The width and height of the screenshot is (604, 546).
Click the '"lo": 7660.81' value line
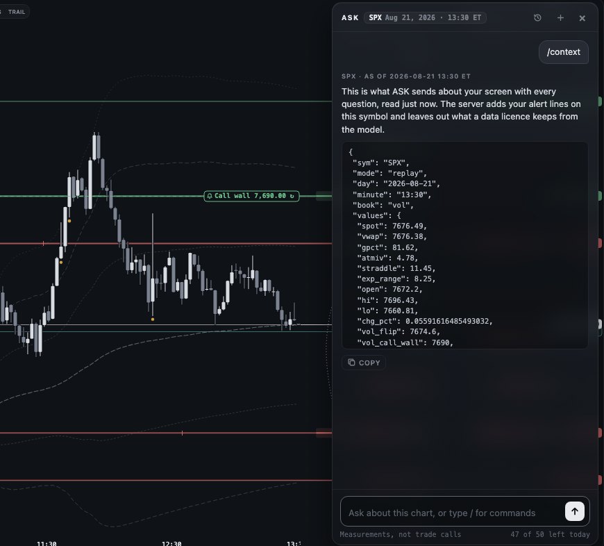click(x=387, y=311)
